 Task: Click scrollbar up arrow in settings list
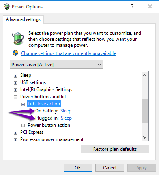144,75
